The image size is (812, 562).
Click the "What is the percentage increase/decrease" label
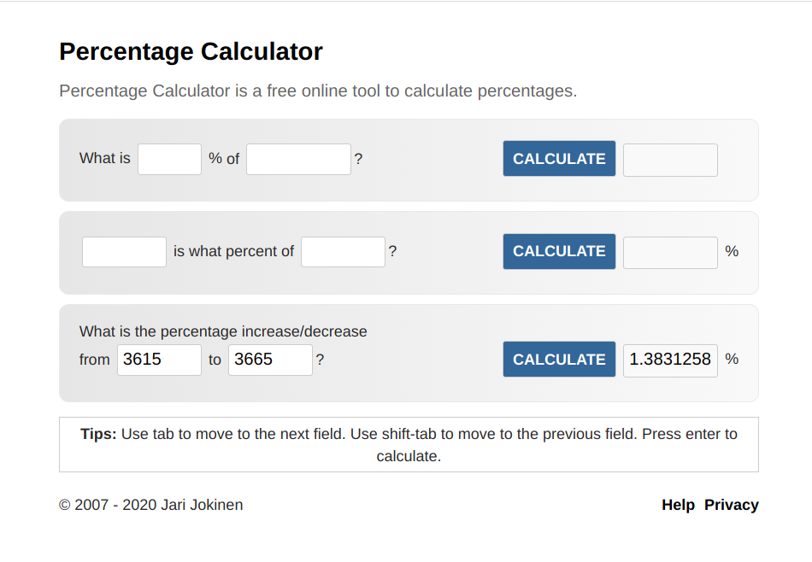point(223,331)
